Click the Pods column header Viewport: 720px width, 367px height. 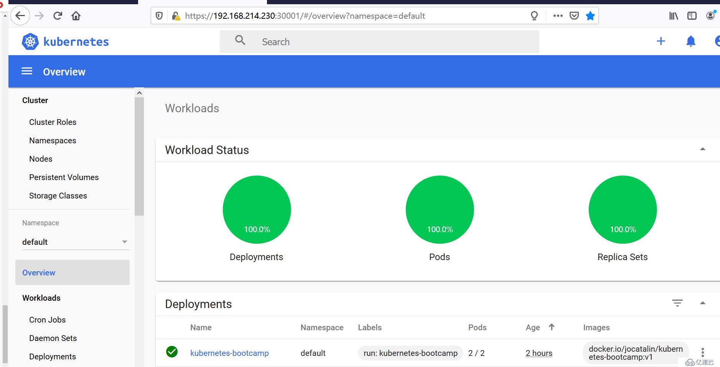tap(477, 327)
